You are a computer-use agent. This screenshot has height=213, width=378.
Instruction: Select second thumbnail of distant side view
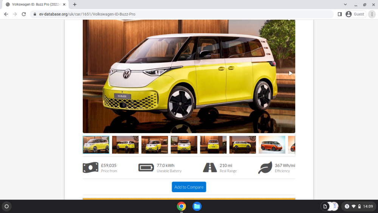tap(125, 145)
